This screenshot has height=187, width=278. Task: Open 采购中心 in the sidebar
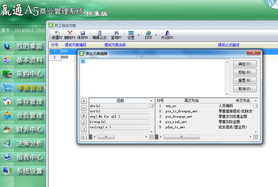click(x=23, y=74)
